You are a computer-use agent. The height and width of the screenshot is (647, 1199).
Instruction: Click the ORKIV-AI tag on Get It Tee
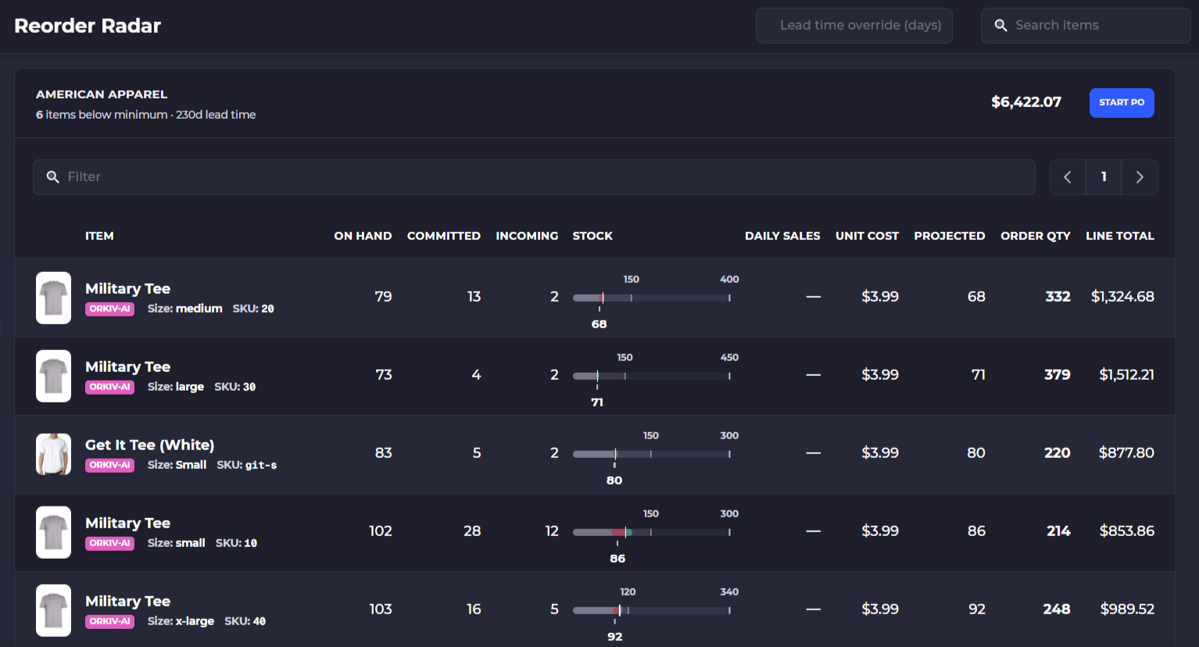(109, 465)
